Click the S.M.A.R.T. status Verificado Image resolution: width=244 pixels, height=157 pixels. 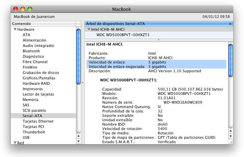pyautogui.click(x=167, y=142)
